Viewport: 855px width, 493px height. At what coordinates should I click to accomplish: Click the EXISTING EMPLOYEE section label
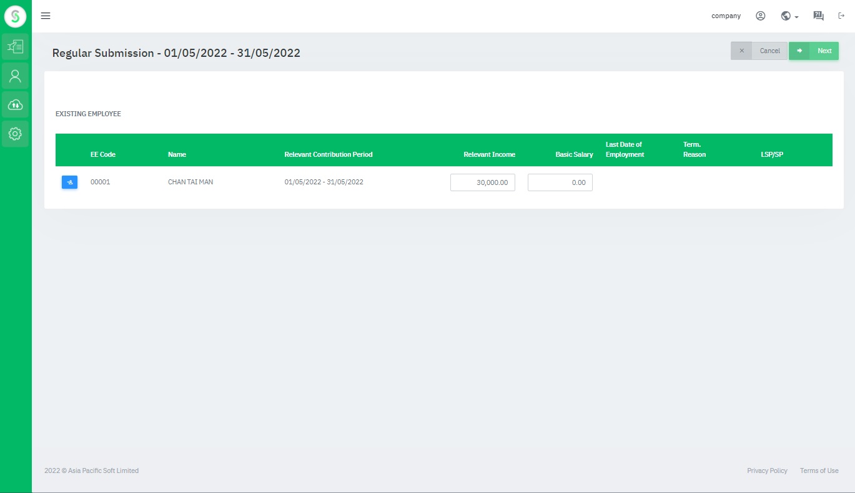(x=88, y=114)
